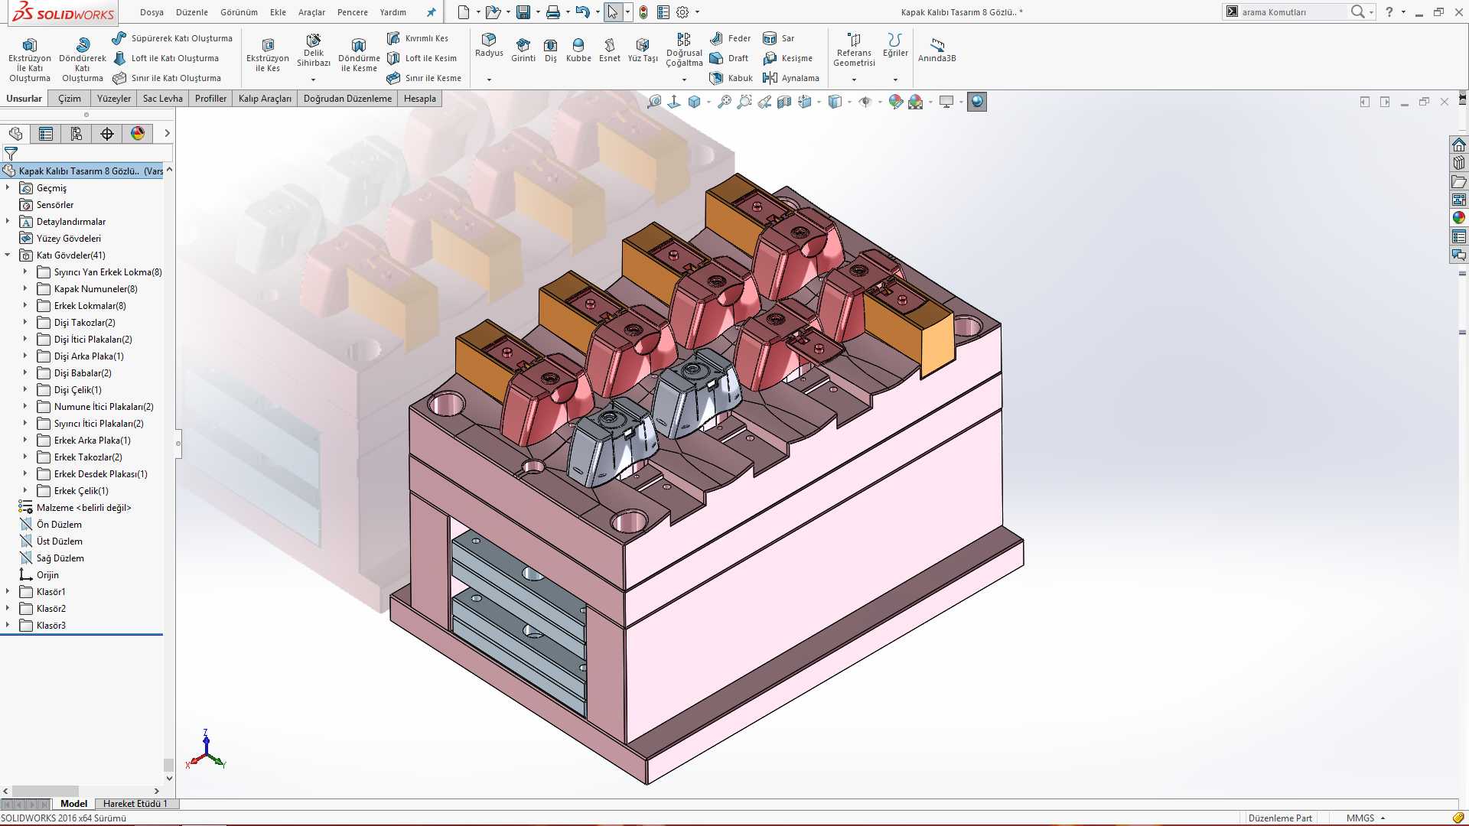The image size is (1469, 826).
Task: Expand the Dişi Çelik(1) folder
Action: tap(25, 389)
